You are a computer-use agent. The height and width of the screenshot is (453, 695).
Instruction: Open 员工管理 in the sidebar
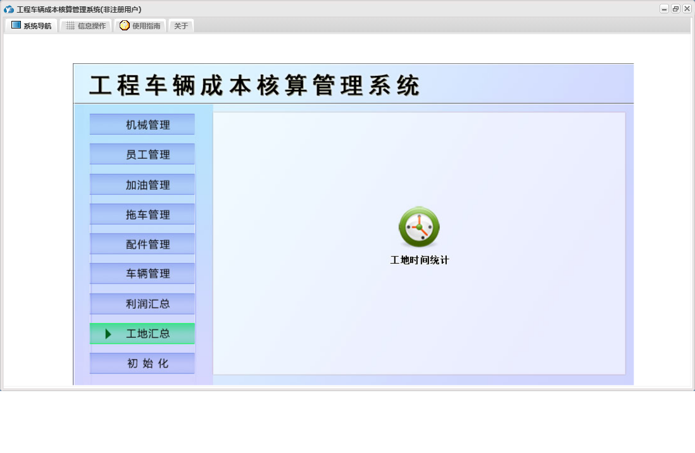(142, 154)
